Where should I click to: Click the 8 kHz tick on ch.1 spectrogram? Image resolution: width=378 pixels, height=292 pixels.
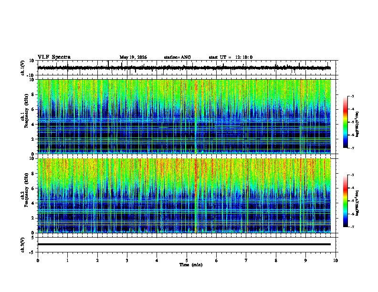33,94
